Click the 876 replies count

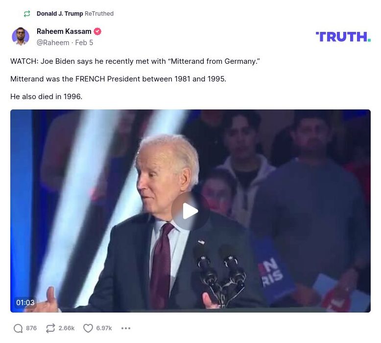pos(31,328)
